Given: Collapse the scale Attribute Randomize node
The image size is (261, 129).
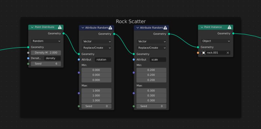Looking at the screenshot, I should [137, 28].
